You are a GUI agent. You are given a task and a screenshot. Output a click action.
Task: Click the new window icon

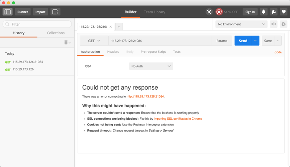55,12
